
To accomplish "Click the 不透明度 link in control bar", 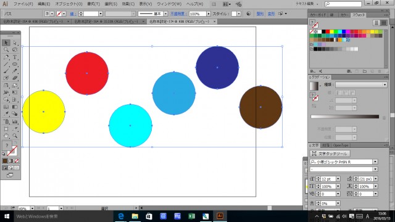I will tap(178, 14).
